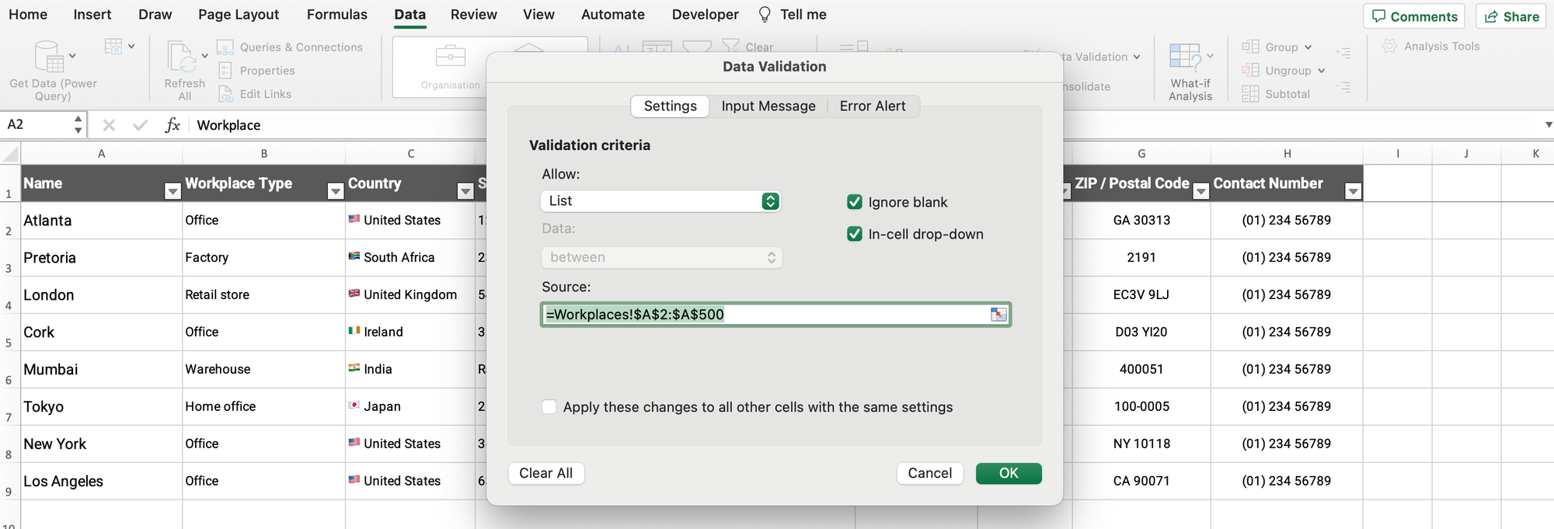Select the NY 10118 cell
The width and height of the screenshot is (1554, 529).
pos(1141,444)
